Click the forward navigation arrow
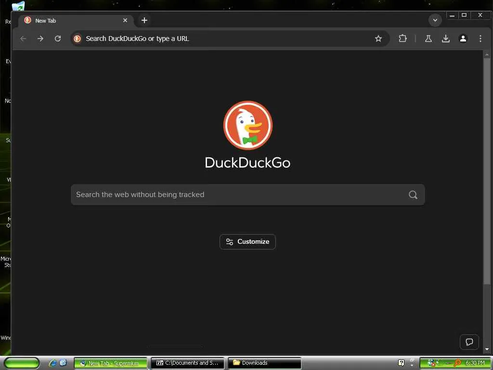The image size is (493, 370). coord(40,39)
